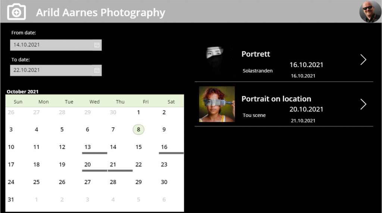The width and height of the screenshot is (382, 213).
Task: Select October 1 in the calendar
Action: coord(138,112)
